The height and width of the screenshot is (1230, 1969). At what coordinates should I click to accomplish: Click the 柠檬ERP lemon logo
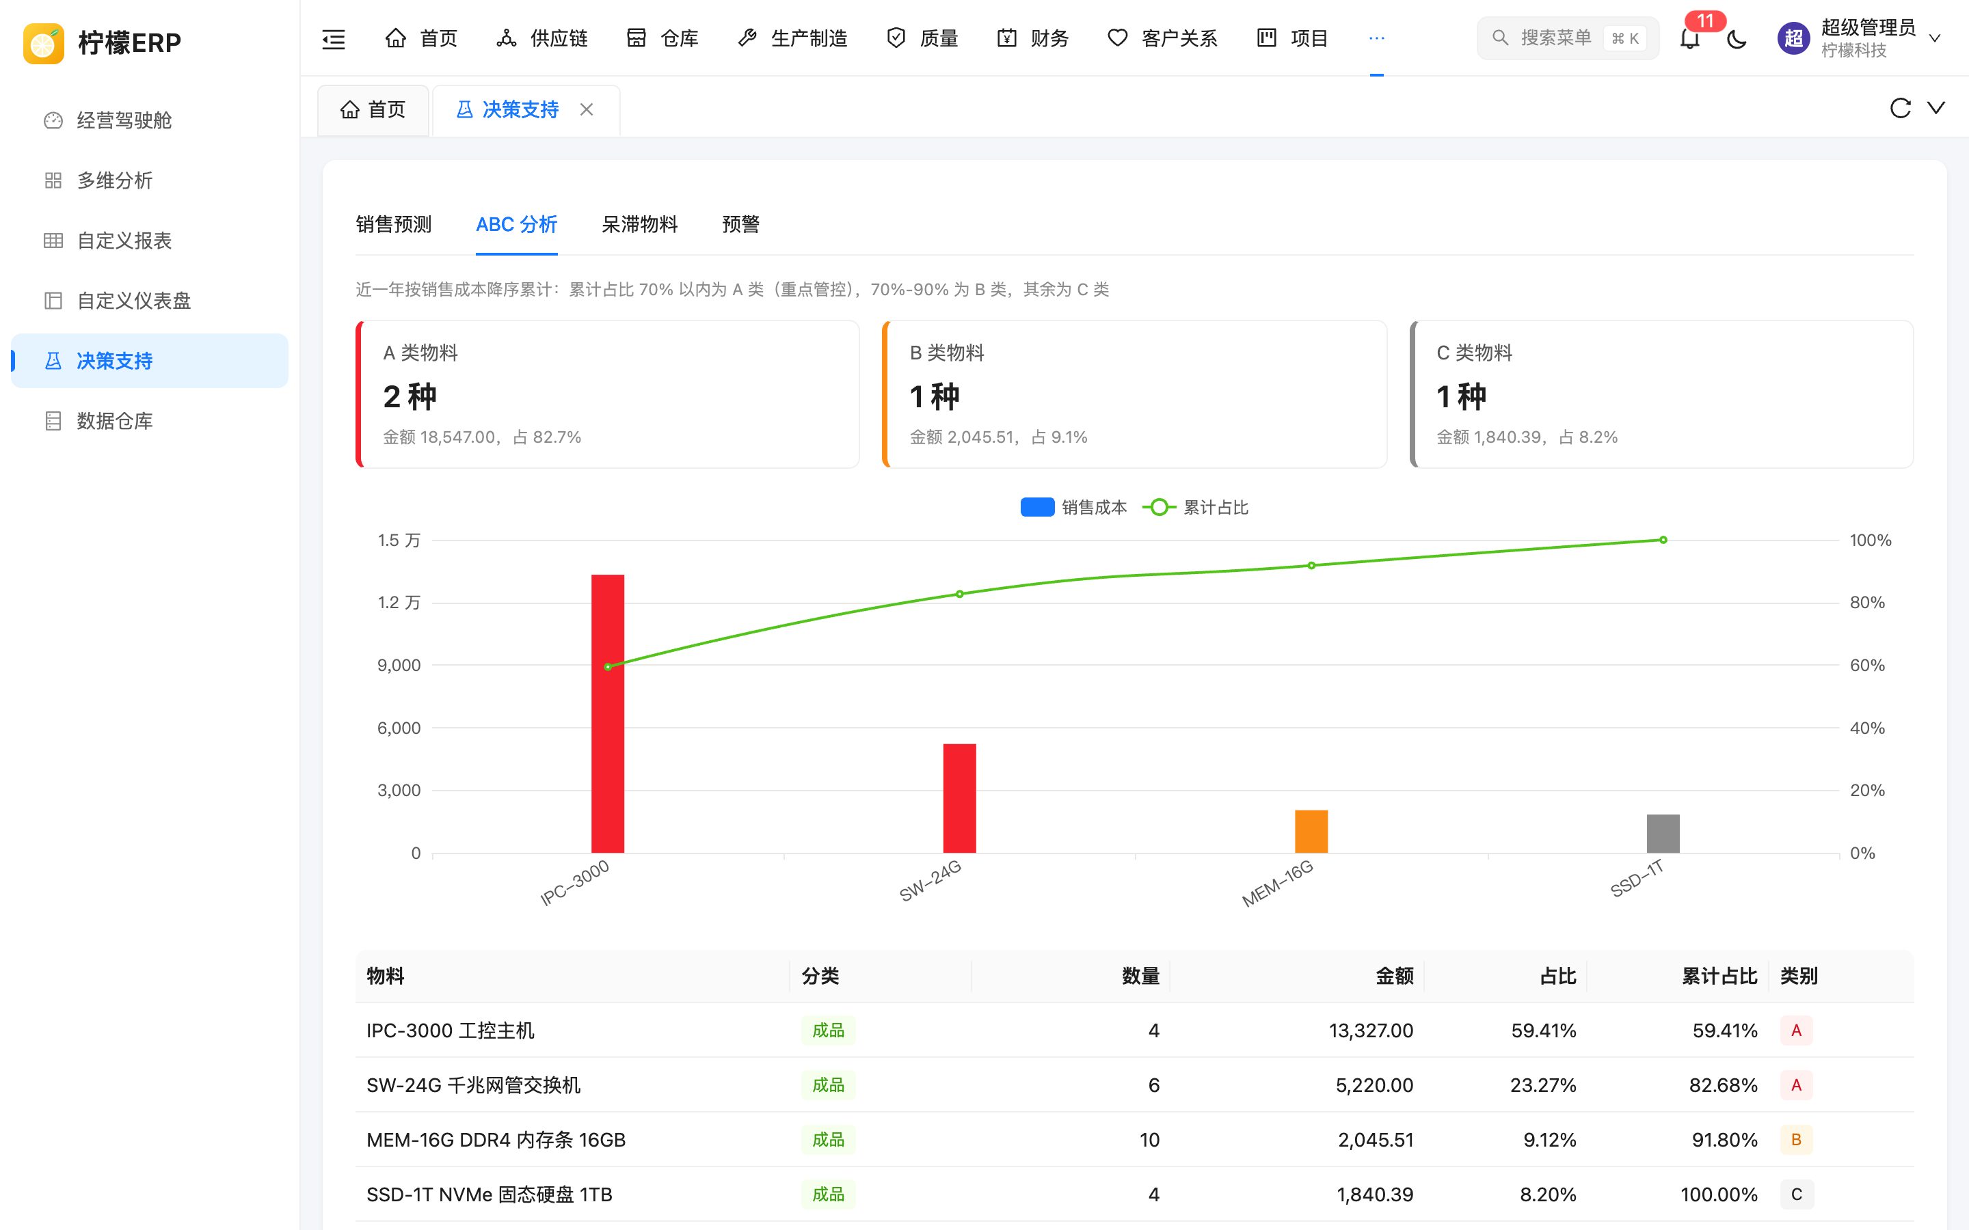click(x=44, y=43)
